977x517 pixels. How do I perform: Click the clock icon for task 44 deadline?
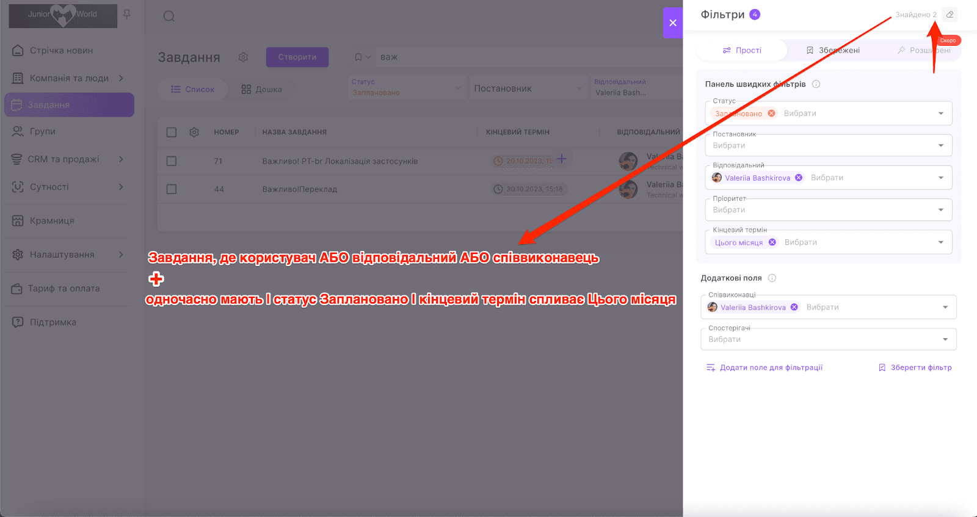[498, 189]
